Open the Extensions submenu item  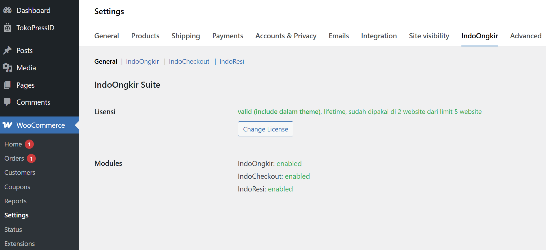coord(20,244)
